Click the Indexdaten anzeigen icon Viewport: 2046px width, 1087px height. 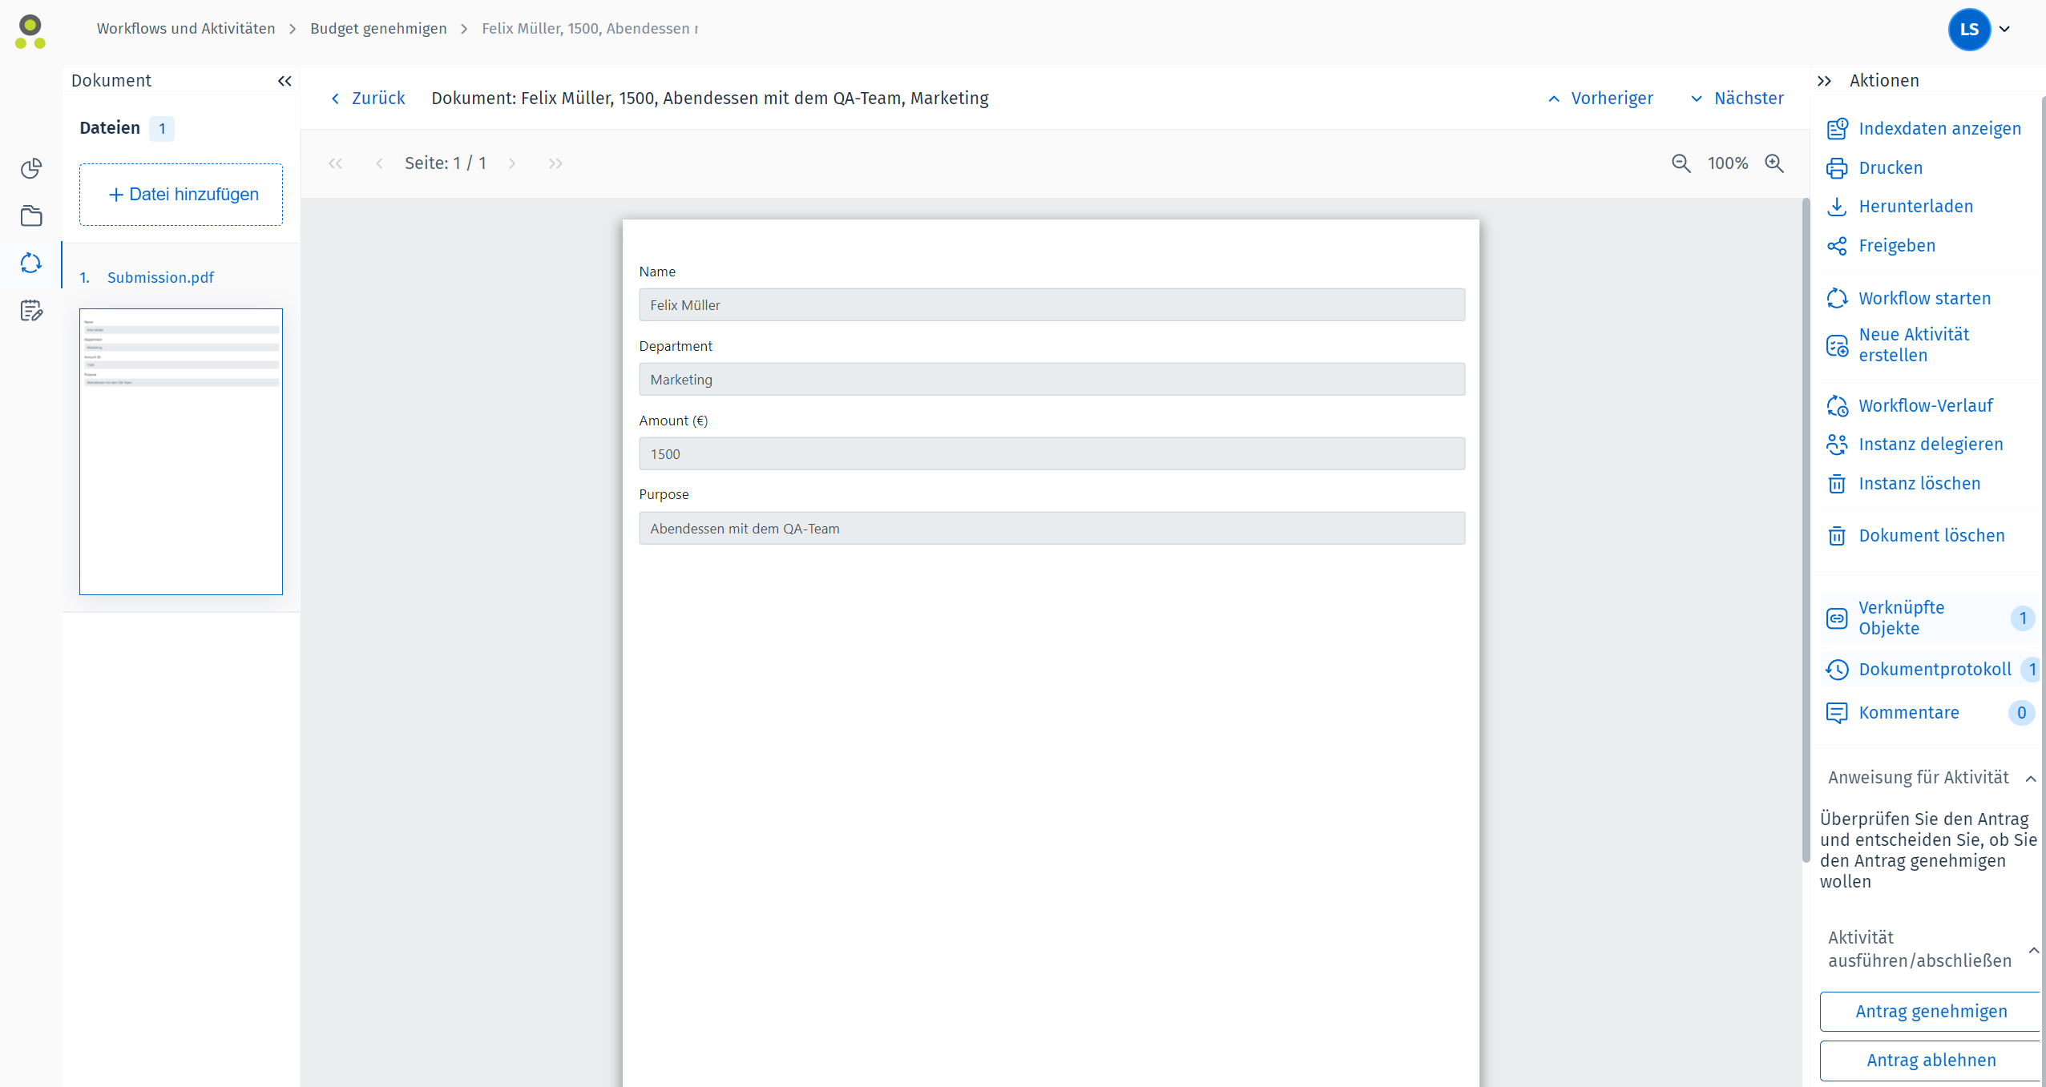pyautogui.click(x=1837, y=128)
